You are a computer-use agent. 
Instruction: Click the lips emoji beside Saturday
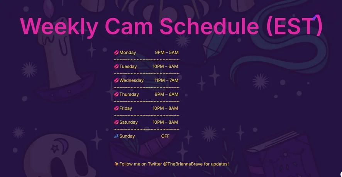[x=116, y=122]
